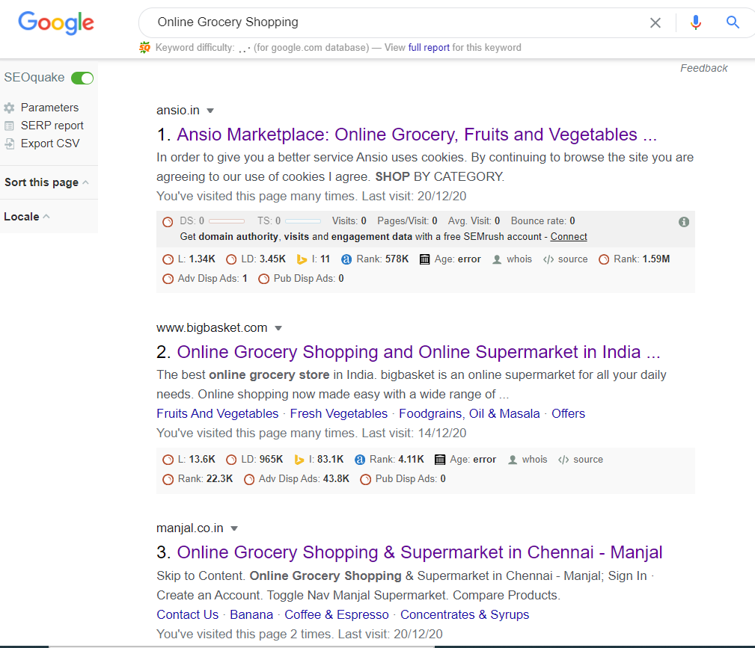Clear the search box with the X icon

655,22
